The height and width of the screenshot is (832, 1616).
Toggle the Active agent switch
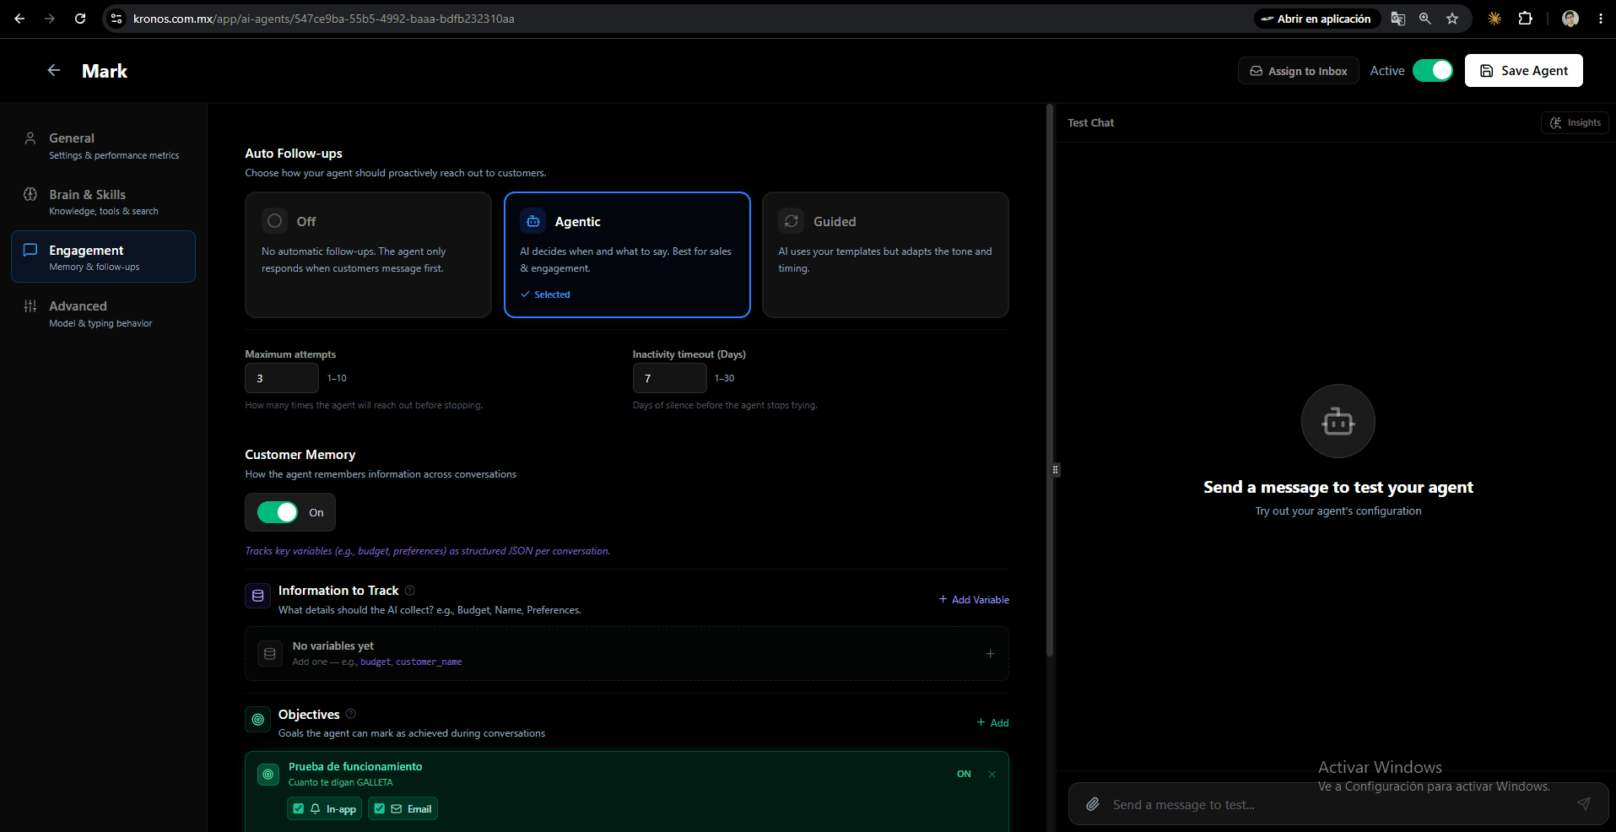click(x=1433, y=71)
